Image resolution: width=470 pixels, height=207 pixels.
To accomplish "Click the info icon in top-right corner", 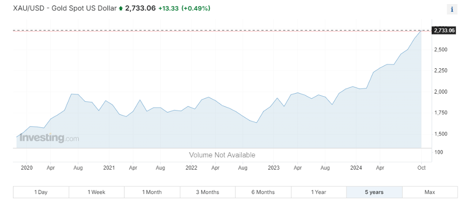I will [x=452, y=9].
